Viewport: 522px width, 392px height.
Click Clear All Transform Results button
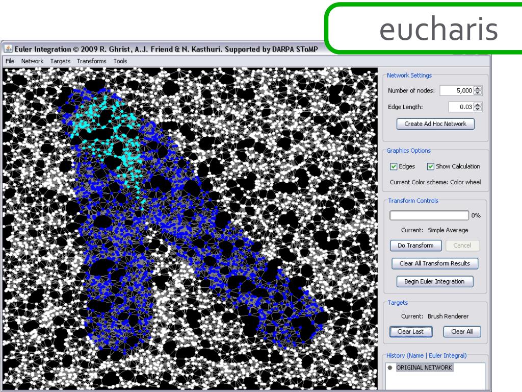(x=435, y=263)
